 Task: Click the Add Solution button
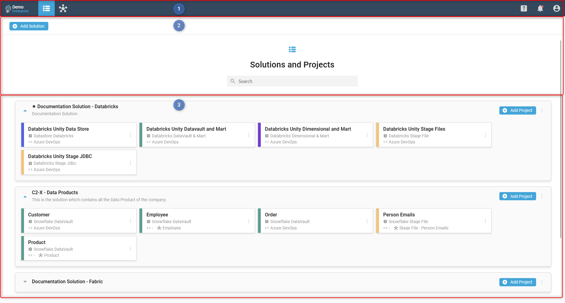click(29, 26)
